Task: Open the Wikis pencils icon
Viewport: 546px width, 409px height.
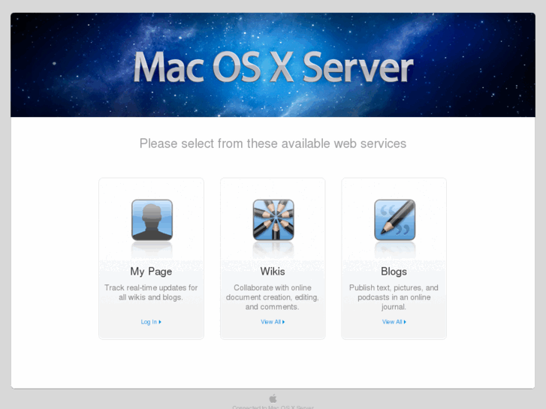Action: click(x=273, y=220)
